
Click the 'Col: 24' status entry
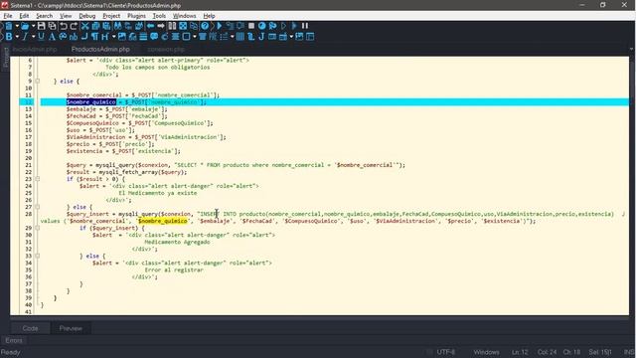pyautogui.click(x=547, y=352)
